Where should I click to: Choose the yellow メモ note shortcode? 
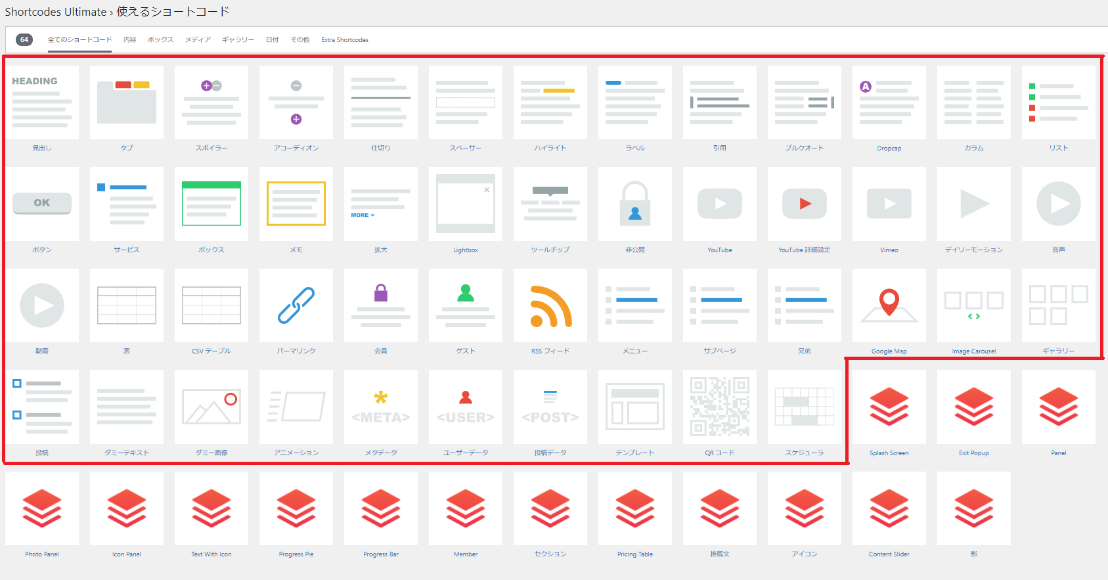click(x=296, y=204)
